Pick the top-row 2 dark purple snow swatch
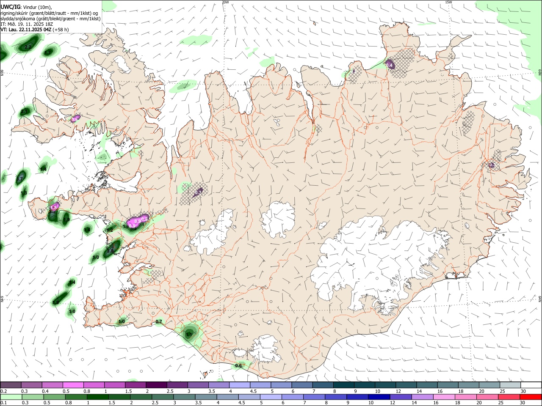Viewport: 542px width, 406px height. point(156,385)
